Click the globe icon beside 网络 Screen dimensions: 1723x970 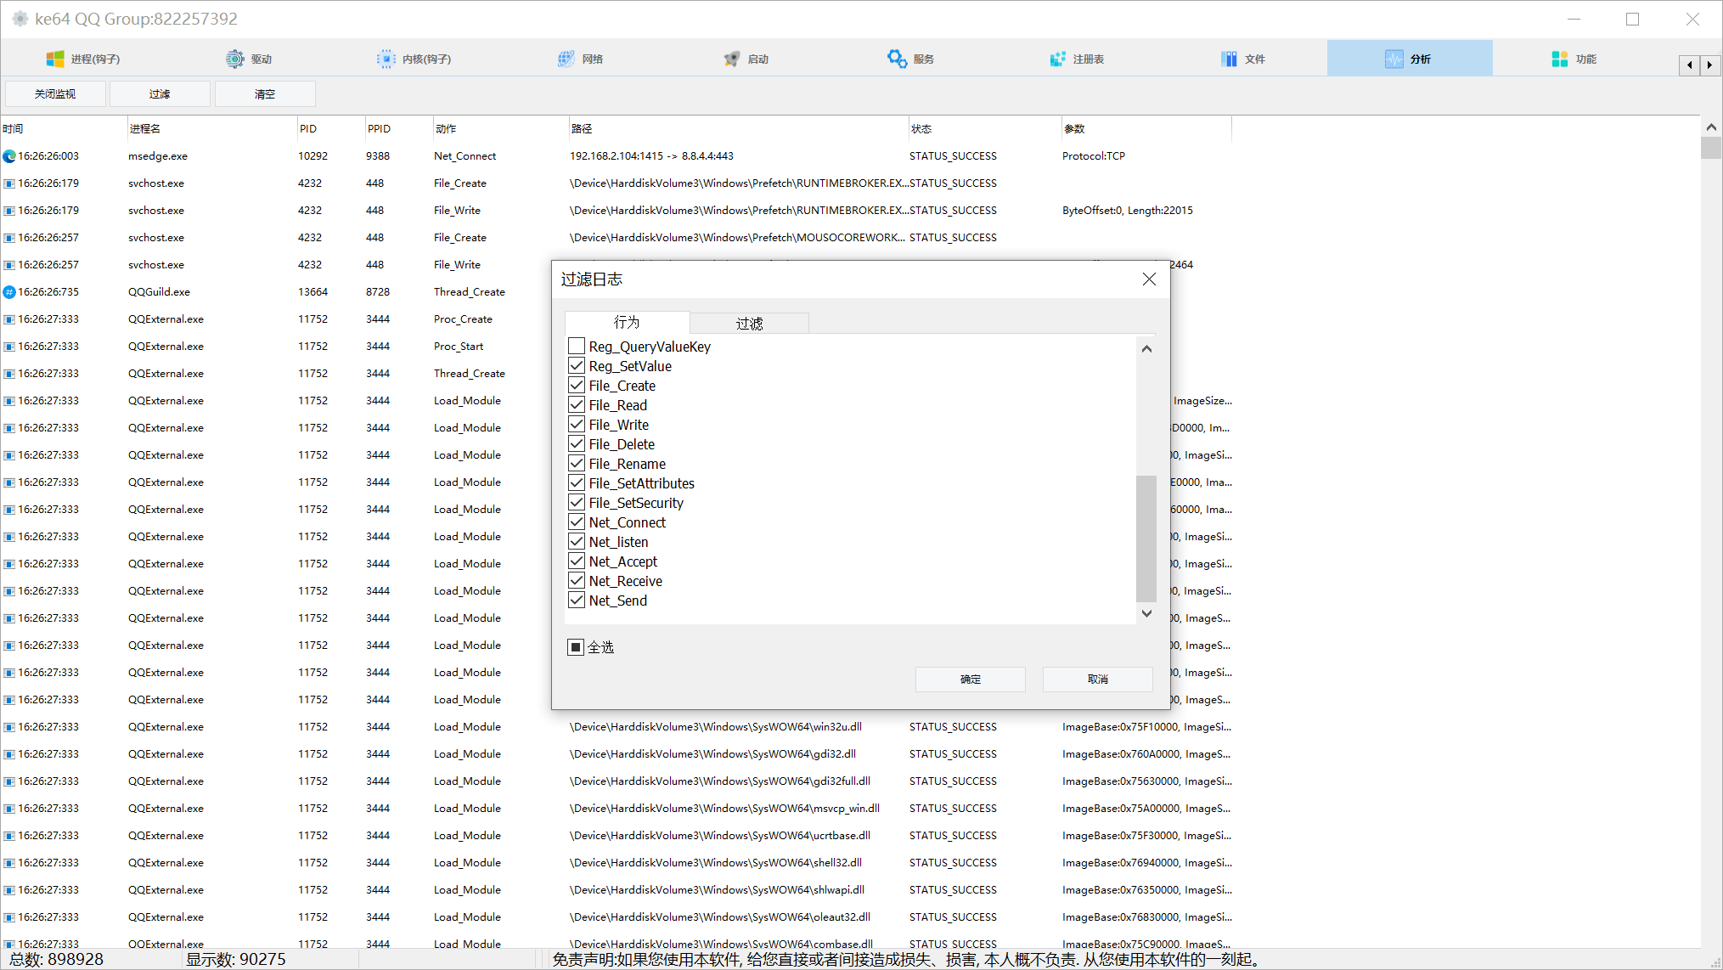[566, 59]
